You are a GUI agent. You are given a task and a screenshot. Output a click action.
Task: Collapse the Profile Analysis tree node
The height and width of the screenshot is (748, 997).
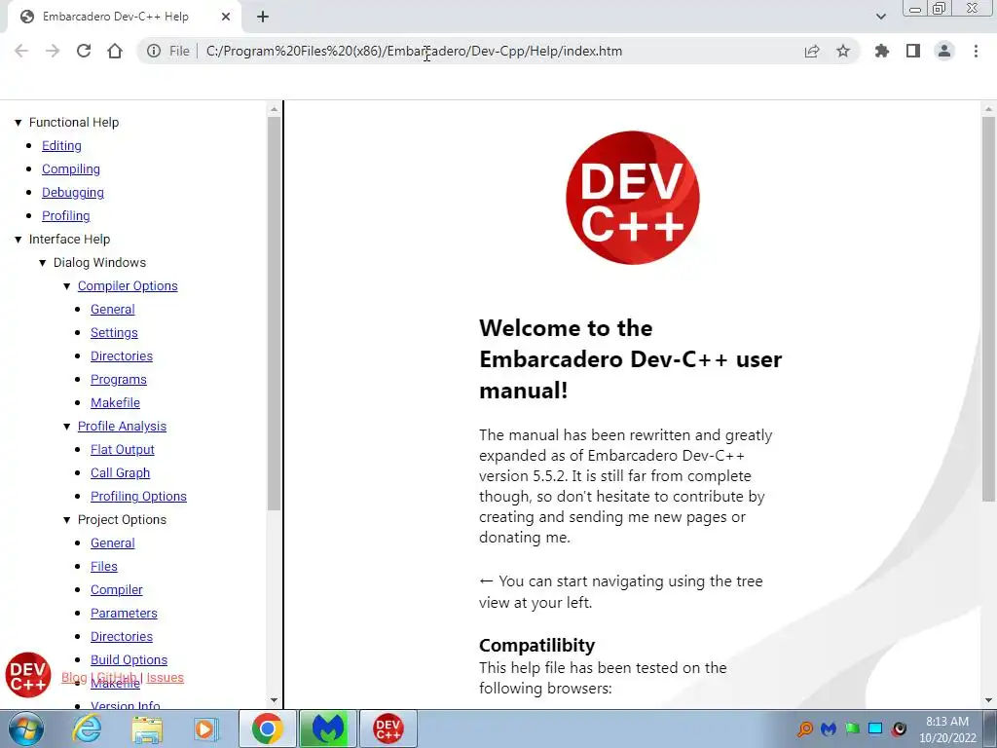pos(67,427)
